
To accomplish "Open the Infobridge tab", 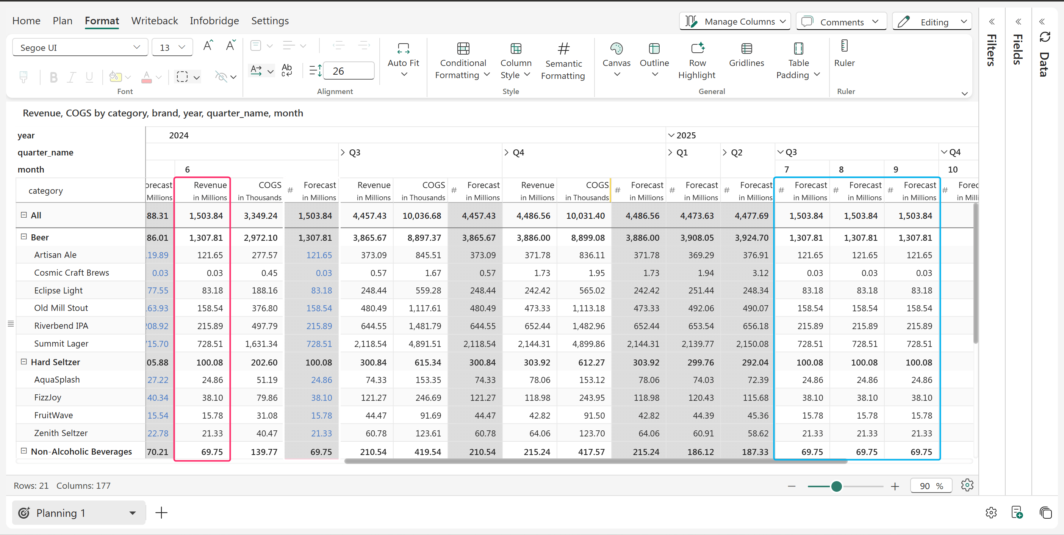I will (x=214, y=21).
